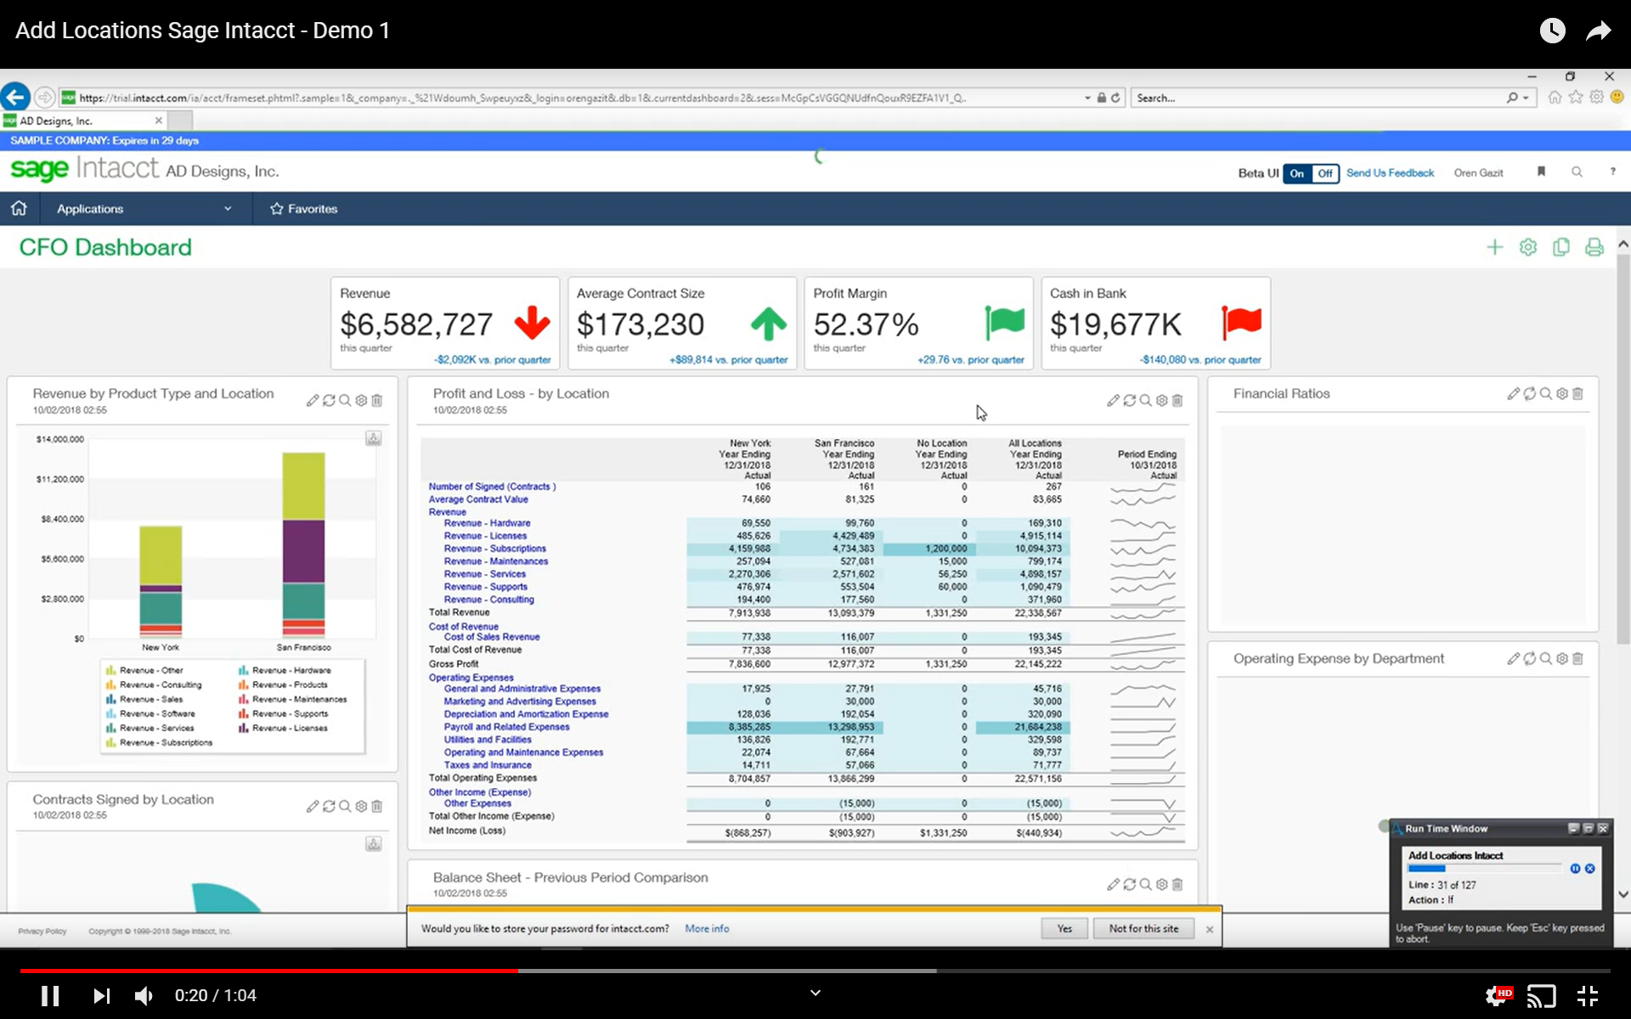
Task: Expand the Applications menu
Action: point(144,209)
